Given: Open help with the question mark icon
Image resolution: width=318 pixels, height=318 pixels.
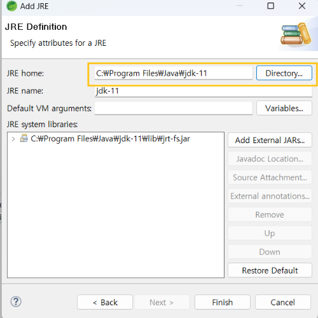Looking at the screenshot, I should pyautogui.click(x=16, y=301).
